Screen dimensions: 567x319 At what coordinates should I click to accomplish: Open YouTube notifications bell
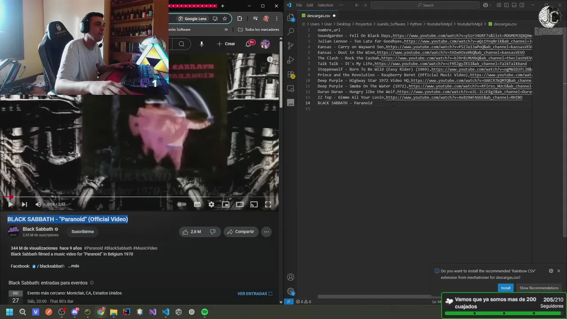pos(249,44)
